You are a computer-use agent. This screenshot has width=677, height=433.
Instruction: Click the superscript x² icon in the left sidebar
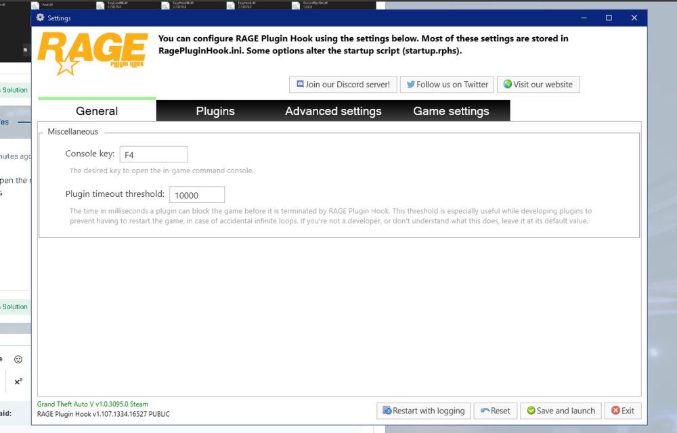(x=18, y=382)
